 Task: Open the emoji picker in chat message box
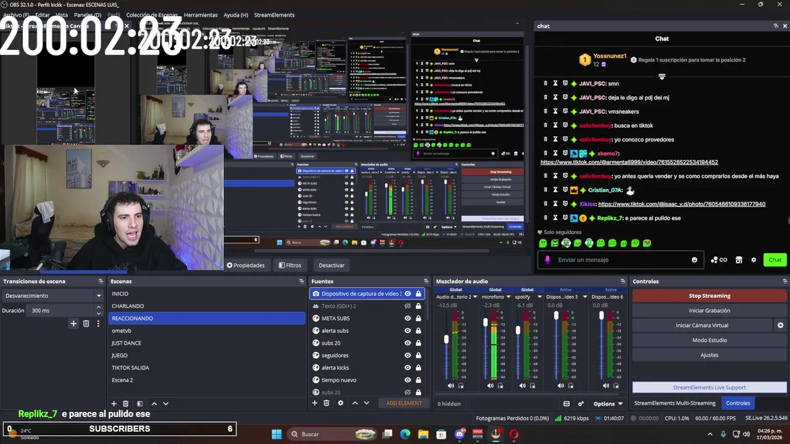tap(694, 260)
